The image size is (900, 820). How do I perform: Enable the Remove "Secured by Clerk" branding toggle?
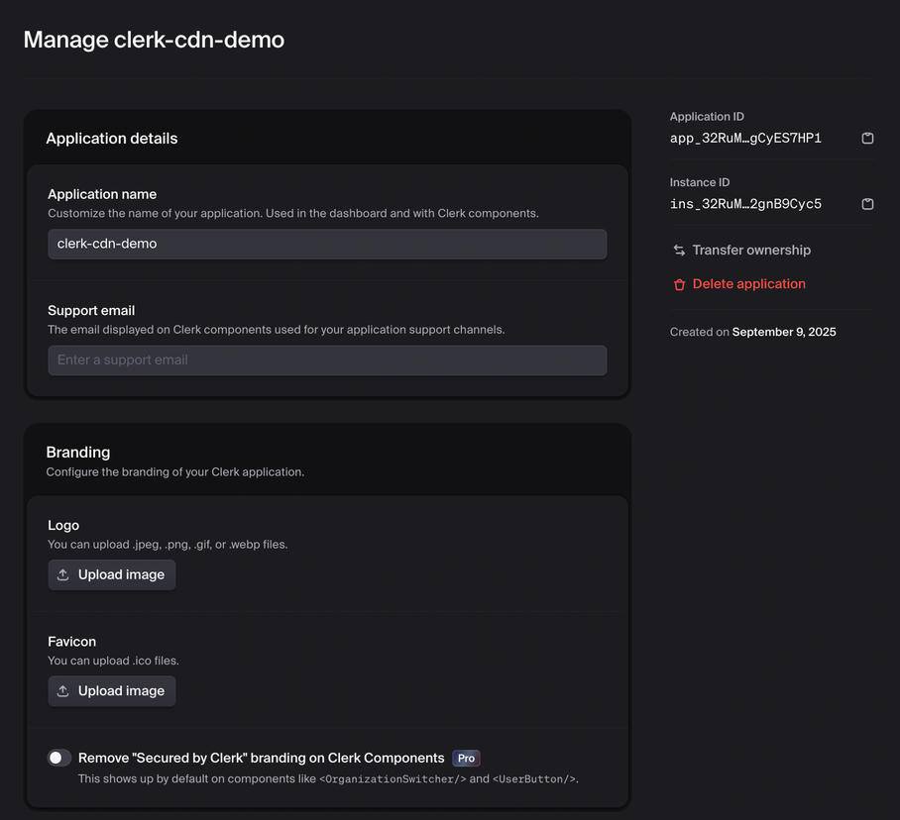click(58, 757)
